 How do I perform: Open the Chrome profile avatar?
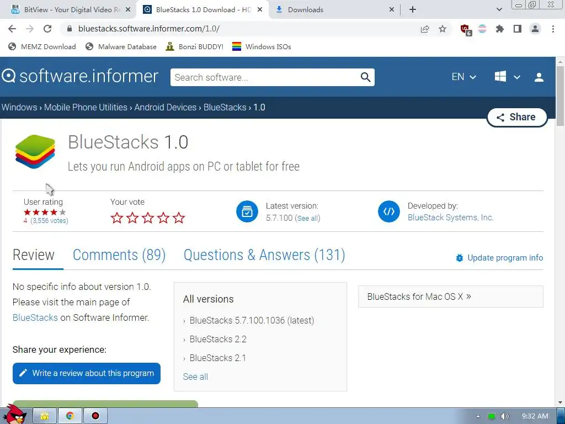[535, 29]
